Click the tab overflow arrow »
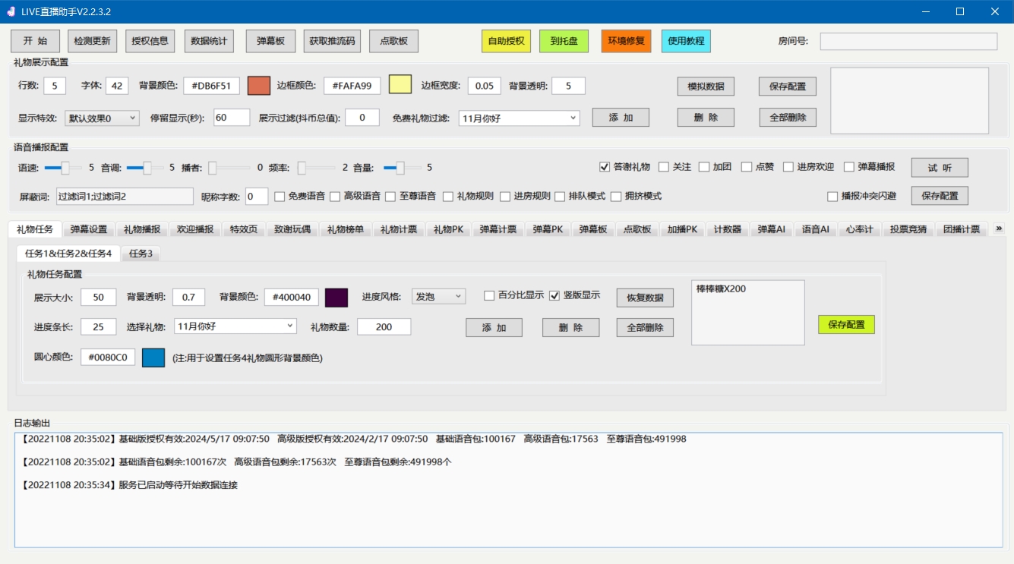 [998, 228]
